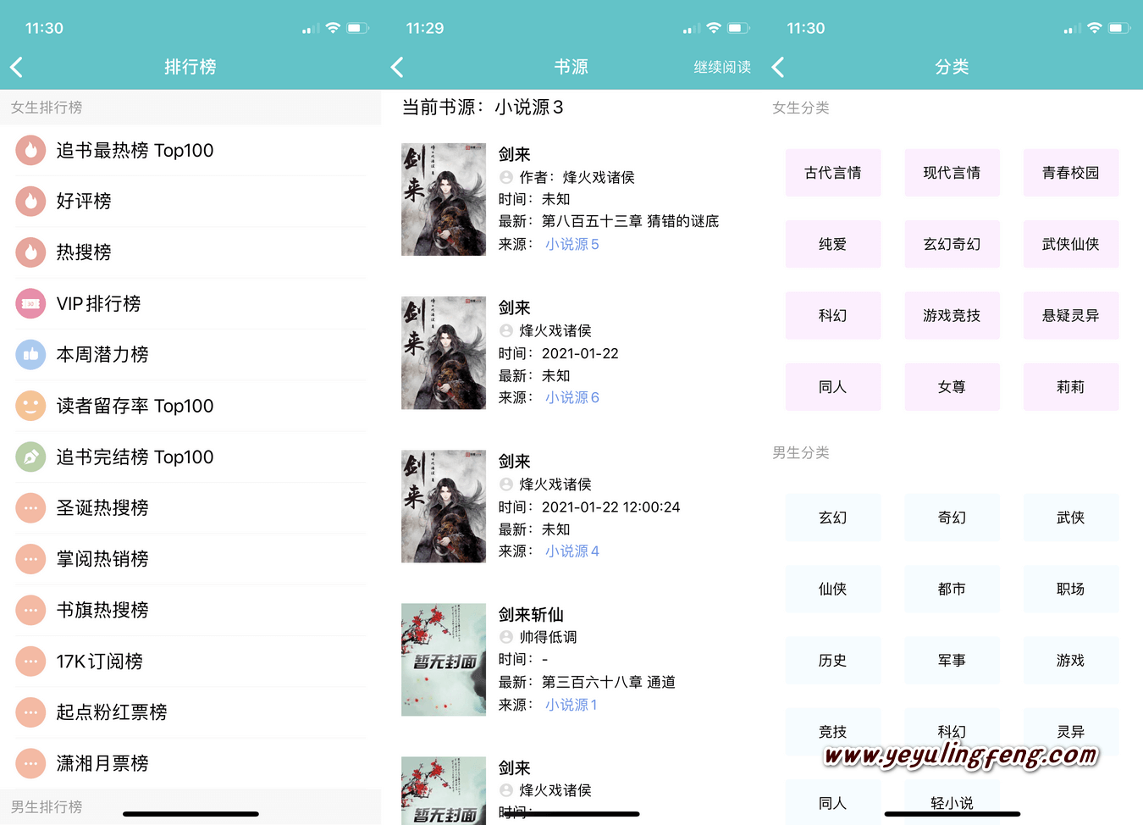This screenshot has height=825, width=1143.
Task: Tap the dots icon beside 掌阅热销榜
Action: click(30, 559)
